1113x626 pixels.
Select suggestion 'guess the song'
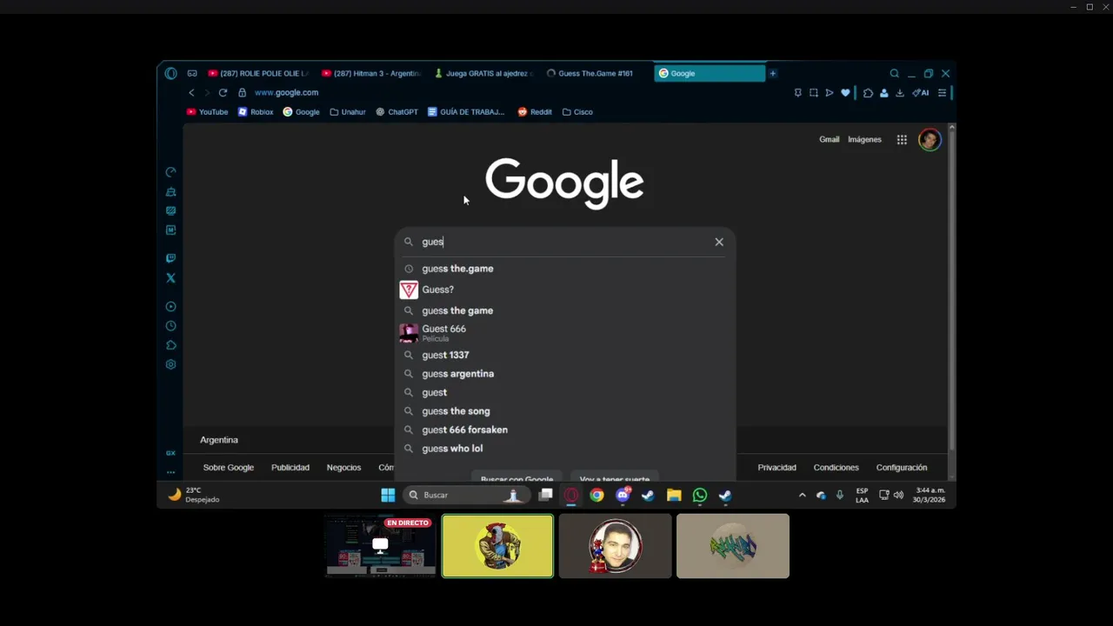coord(565,411)
